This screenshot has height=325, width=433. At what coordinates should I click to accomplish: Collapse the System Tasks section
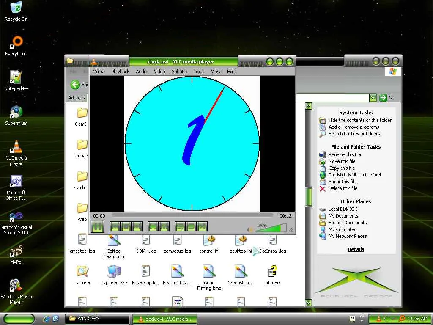(356, 113)
